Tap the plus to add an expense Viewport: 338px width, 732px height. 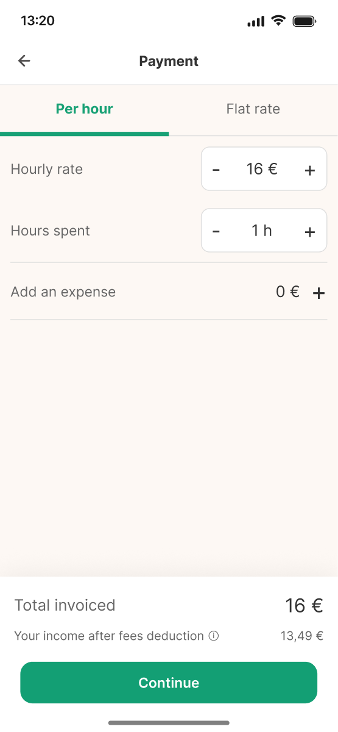pos(319,293)
